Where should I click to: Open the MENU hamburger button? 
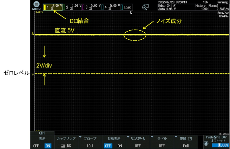point(36,5)
